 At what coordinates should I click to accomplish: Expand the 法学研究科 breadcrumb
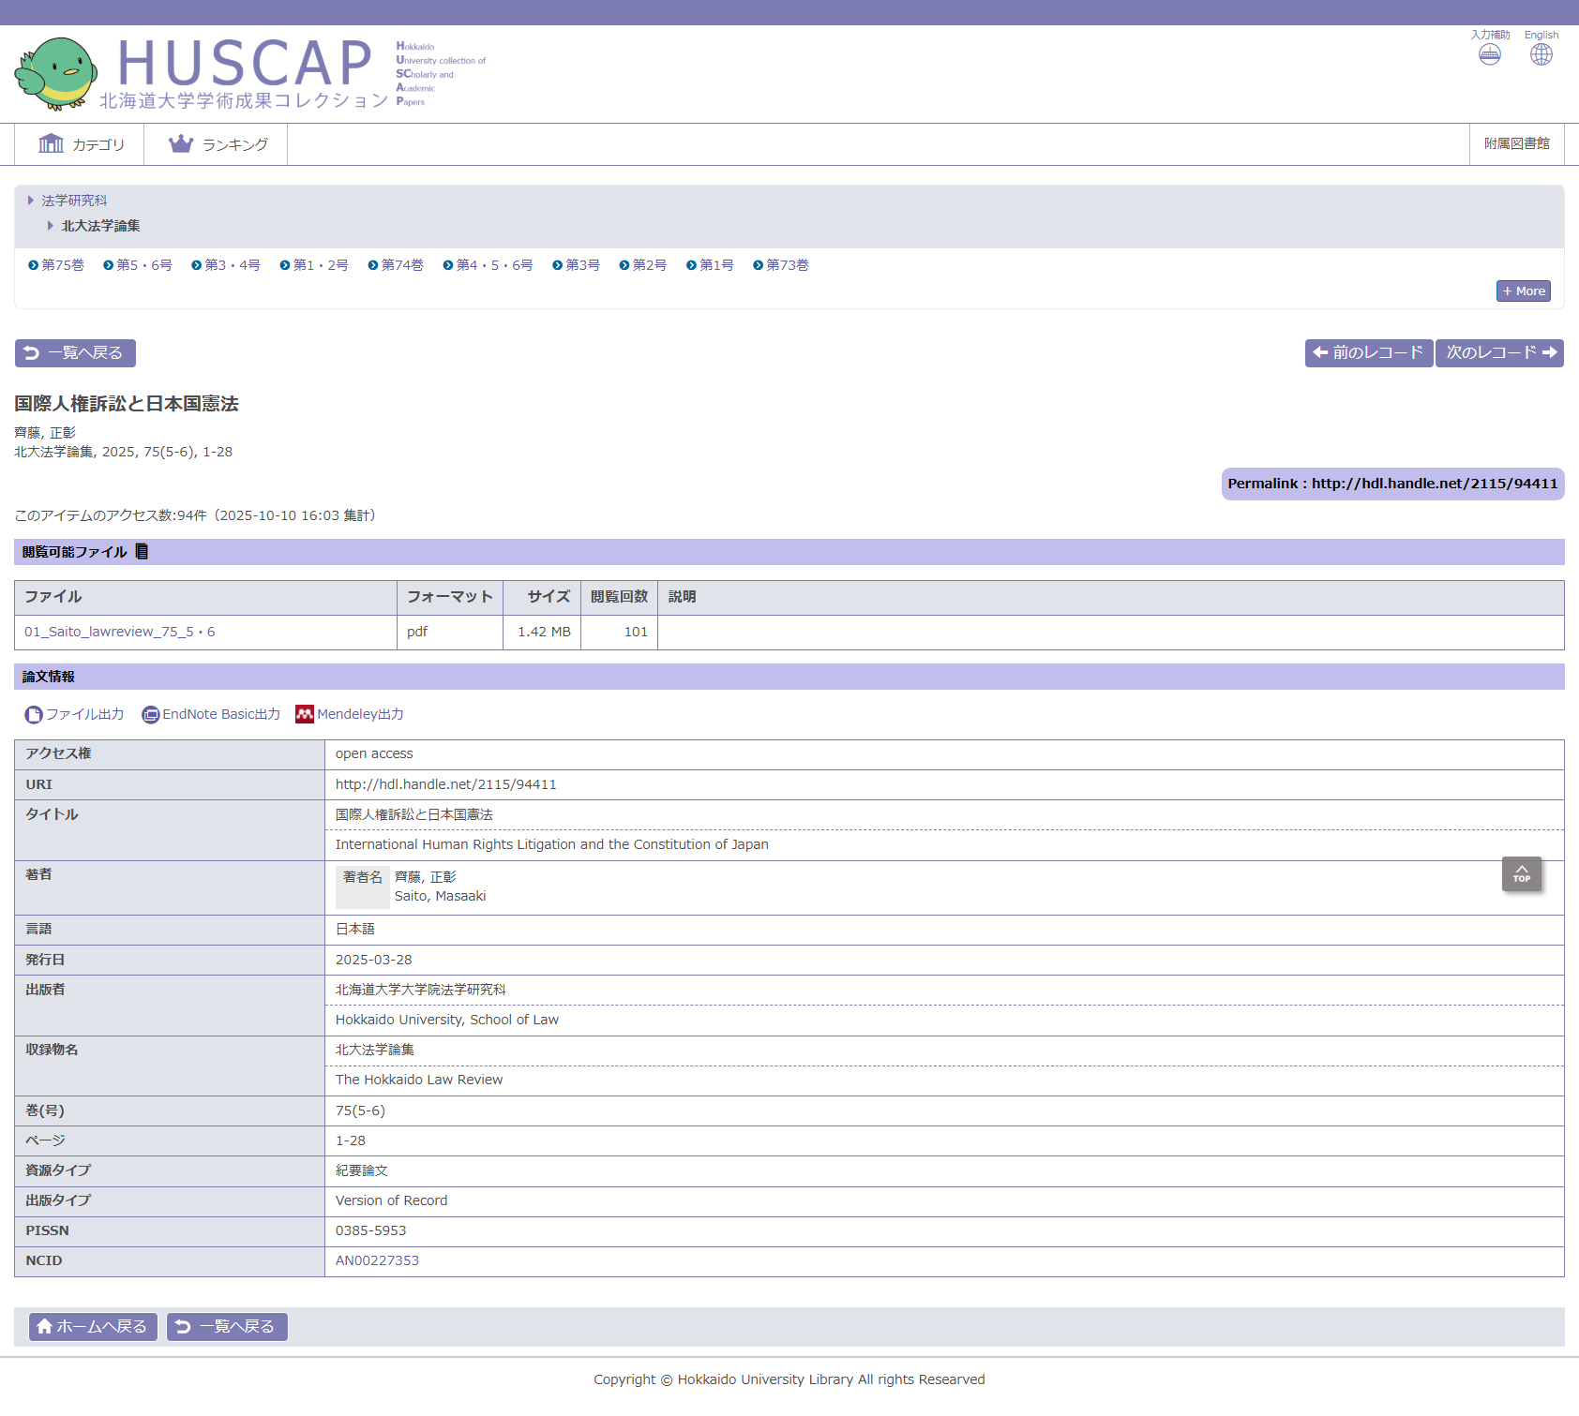pos(73,201)
